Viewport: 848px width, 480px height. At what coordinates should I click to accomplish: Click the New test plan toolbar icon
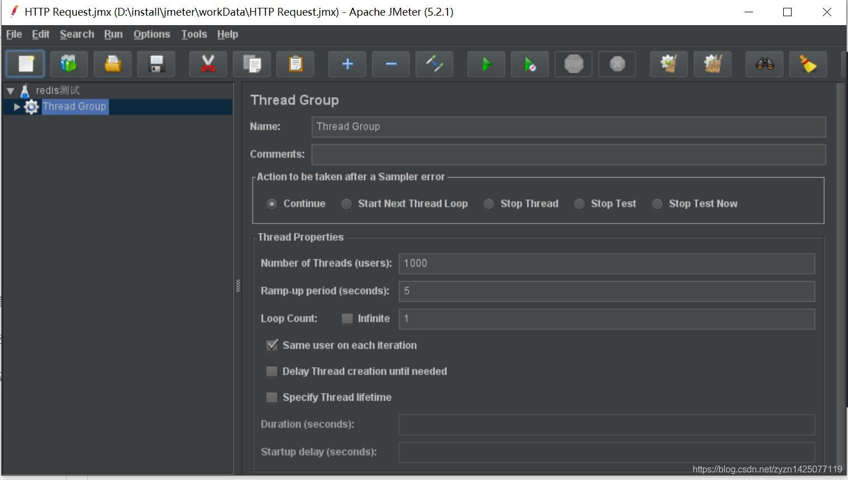25,64
